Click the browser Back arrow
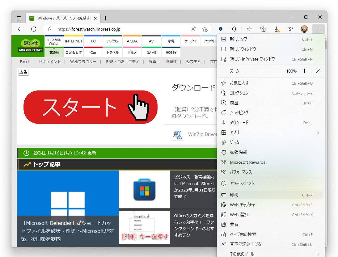Screen dimensions: 338x257 click(20, 29)
